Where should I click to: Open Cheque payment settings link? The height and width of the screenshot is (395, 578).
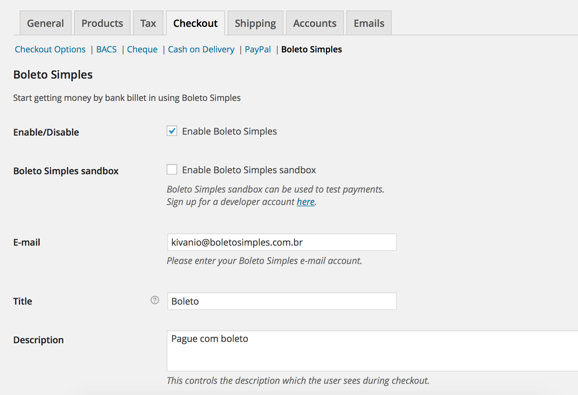pos(142,49)
